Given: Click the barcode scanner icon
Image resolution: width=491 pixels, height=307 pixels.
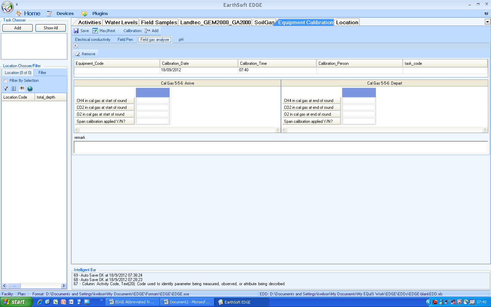Looking at the screenshot, I should click(22, 89).
